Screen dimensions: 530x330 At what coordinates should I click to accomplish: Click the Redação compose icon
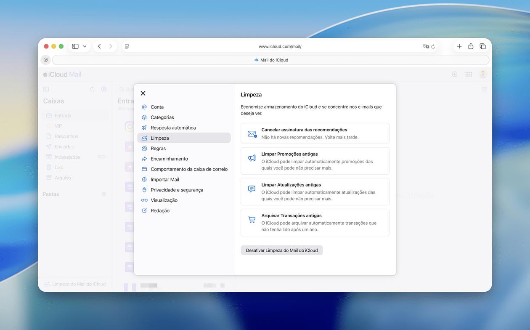(x=144, y=210)
